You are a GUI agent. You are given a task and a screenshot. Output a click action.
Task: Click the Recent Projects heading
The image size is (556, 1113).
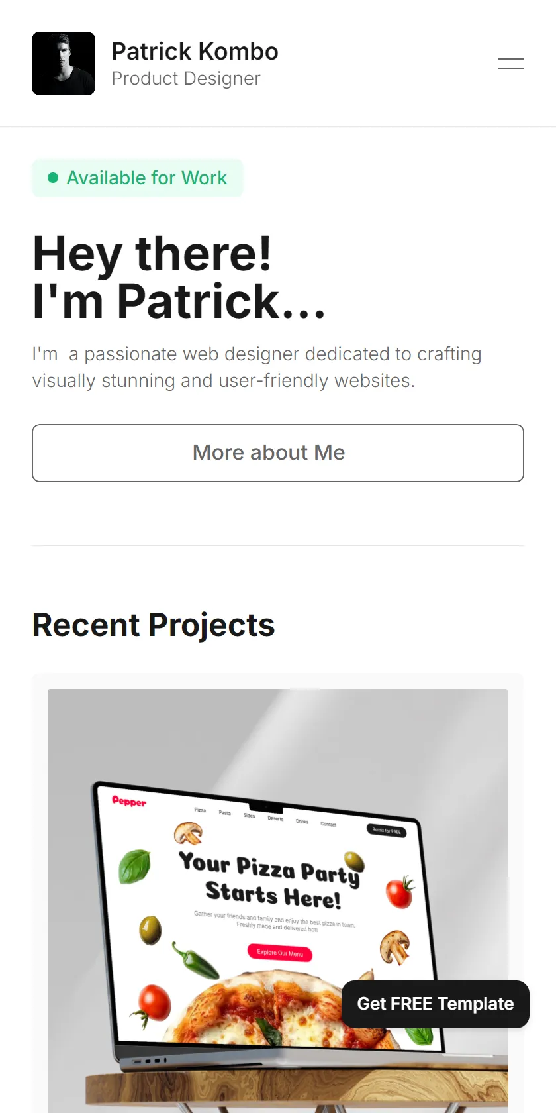point(154,625)
